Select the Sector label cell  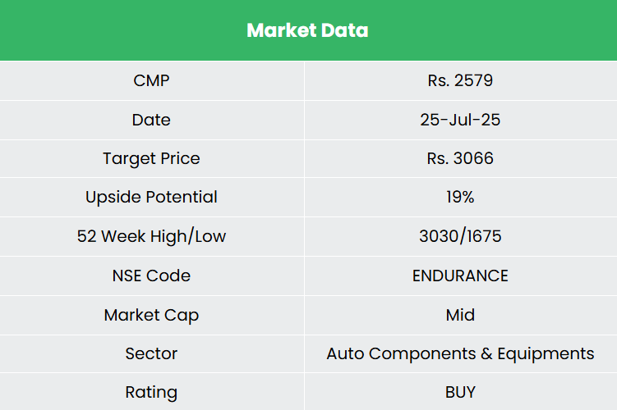tap(151, 354)
